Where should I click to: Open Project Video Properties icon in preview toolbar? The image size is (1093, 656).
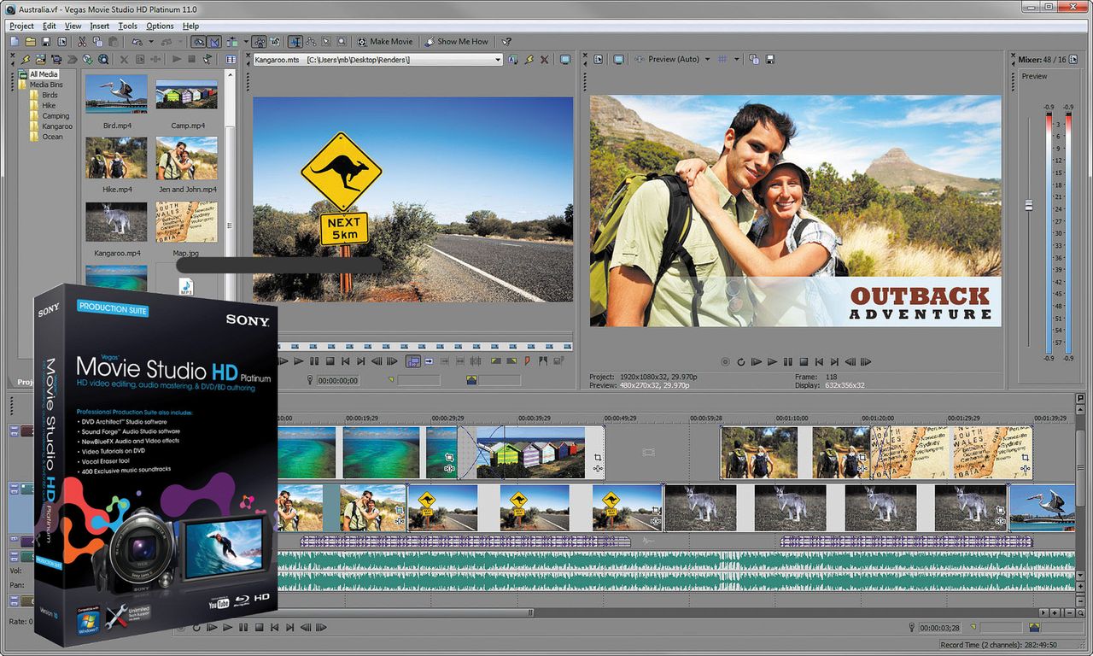coord(598,60)
